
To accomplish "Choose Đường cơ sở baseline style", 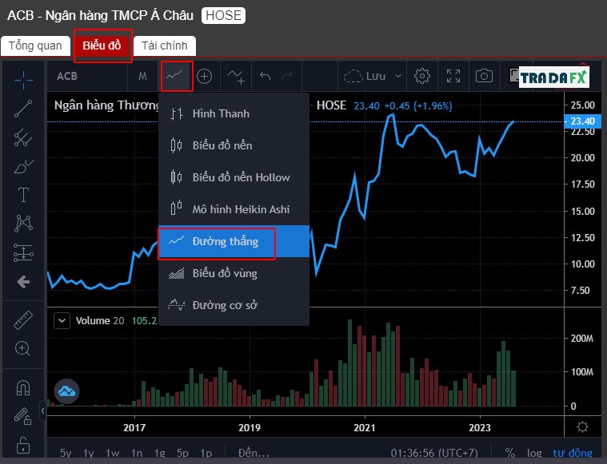I will pos(234,305).
